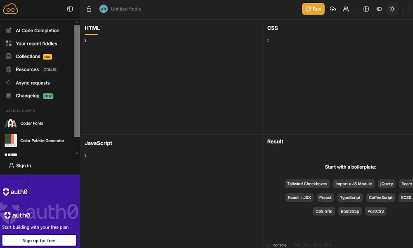The width and height of the screenshot is (413, 248).
Task: Open the CSS panel header
Action: [x=272, y=28]
